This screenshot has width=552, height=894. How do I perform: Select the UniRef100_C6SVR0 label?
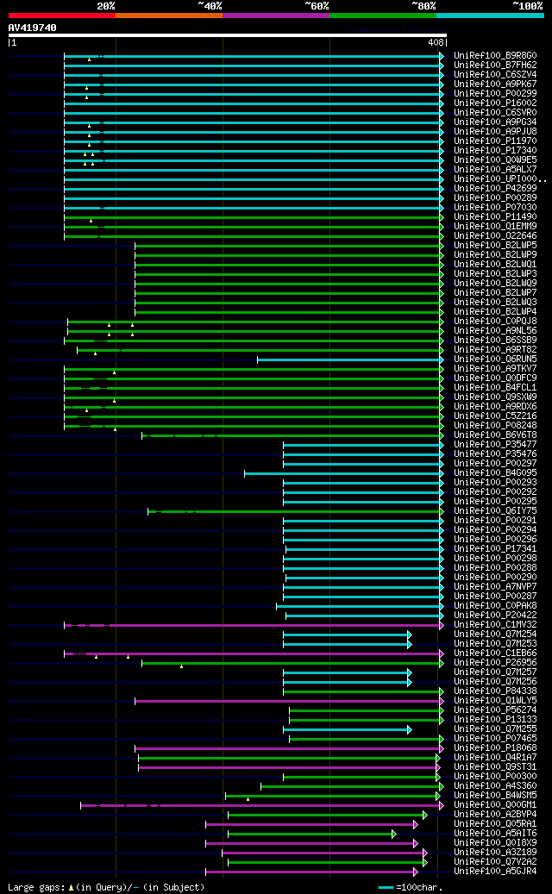coord(495,113)
